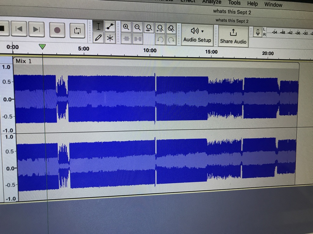The height and width of the screenshot is (234, 313).
Task: Select the Selection (I-beam) tool
Action: point(98,26)
